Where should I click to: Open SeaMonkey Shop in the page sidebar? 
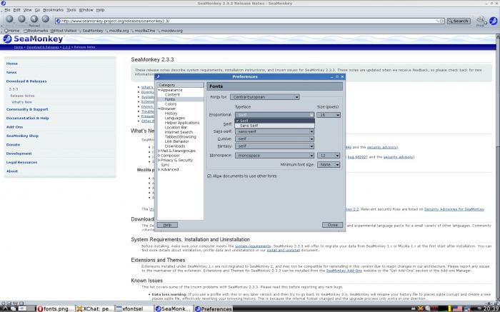coord(22,136)
